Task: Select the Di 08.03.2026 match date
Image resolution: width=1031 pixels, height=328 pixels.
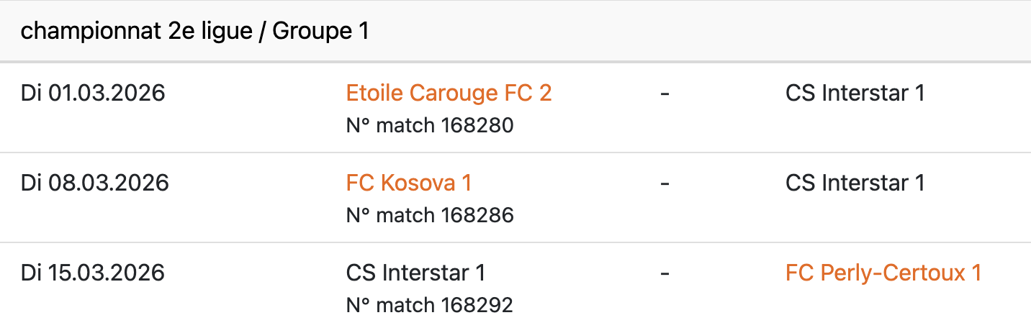Action: click(94, 183)
